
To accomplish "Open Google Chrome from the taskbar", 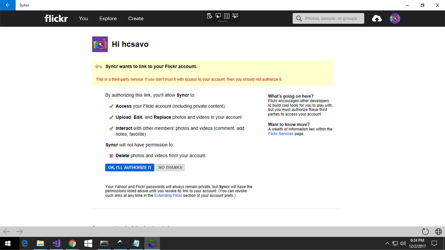I will coord(72,244).
